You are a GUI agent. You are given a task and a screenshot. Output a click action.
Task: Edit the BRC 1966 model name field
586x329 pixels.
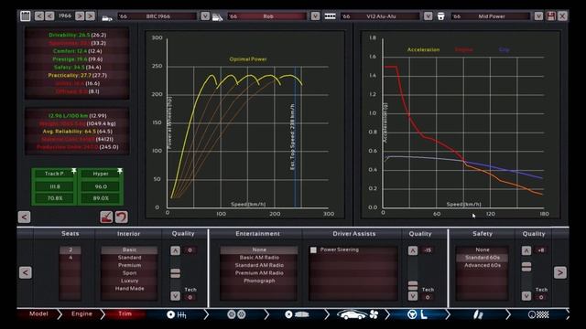point(157,16)
